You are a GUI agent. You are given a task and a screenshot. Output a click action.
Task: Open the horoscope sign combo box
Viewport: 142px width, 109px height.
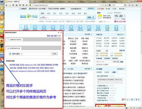click(102, 51)
